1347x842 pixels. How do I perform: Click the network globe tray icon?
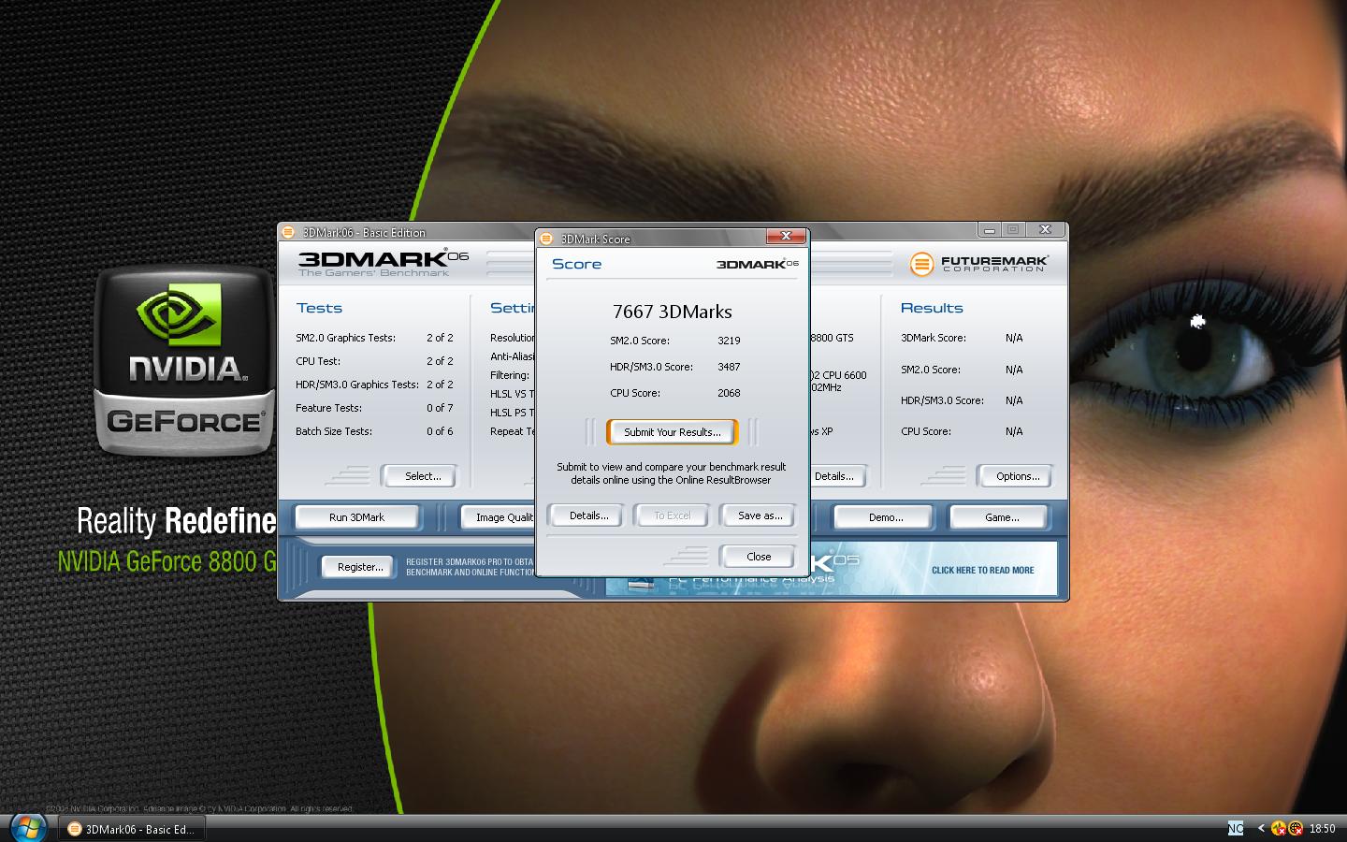click(1296, 828)
